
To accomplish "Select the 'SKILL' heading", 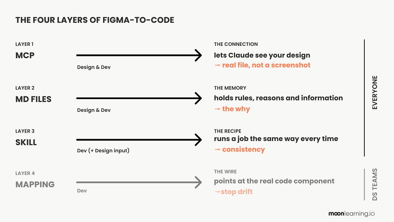I will (26, 143).
